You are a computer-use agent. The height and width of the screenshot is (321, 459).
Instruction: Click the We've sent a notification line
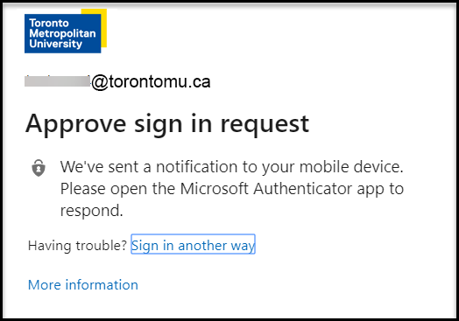click(232, 167)
